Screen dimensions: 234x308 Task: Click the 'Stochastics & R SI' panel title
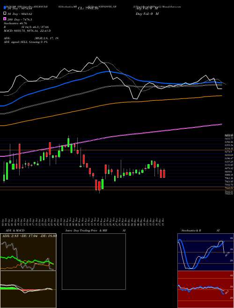(200, 231)
